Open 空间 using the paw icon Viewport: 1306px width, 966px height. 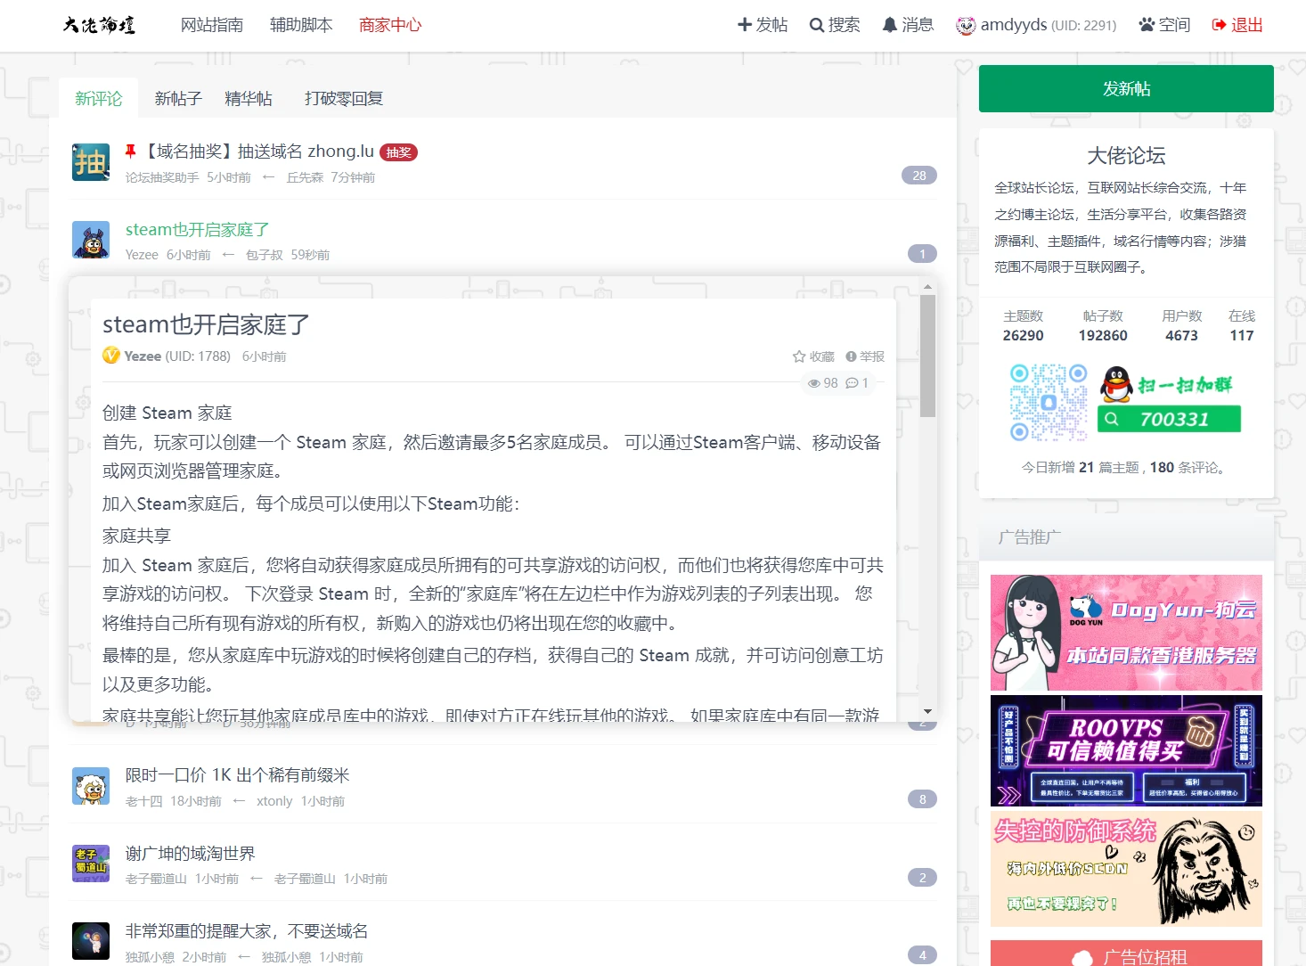pos(1147,25)
